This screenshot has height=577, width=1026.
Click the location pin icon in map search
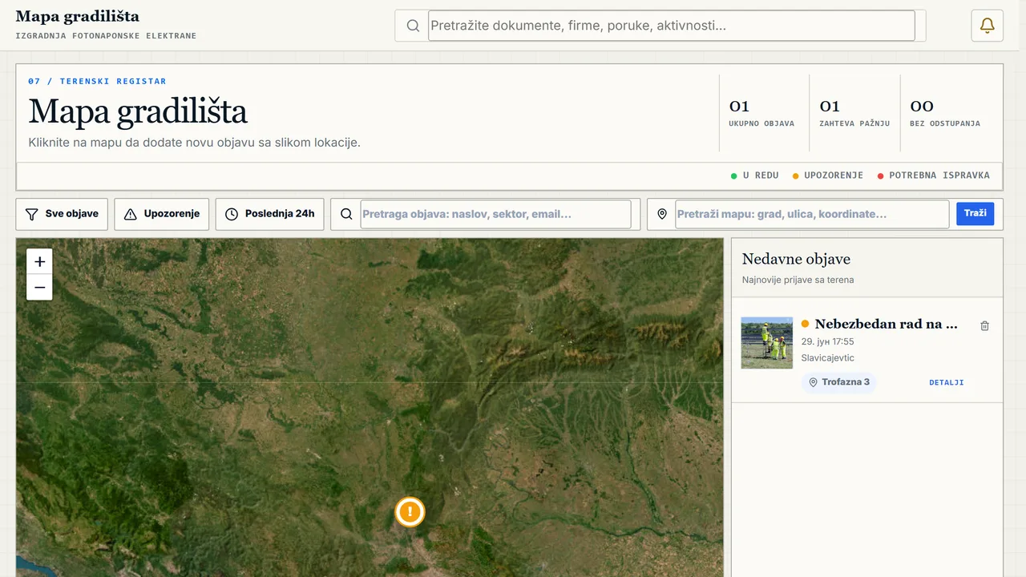(662, 214)
